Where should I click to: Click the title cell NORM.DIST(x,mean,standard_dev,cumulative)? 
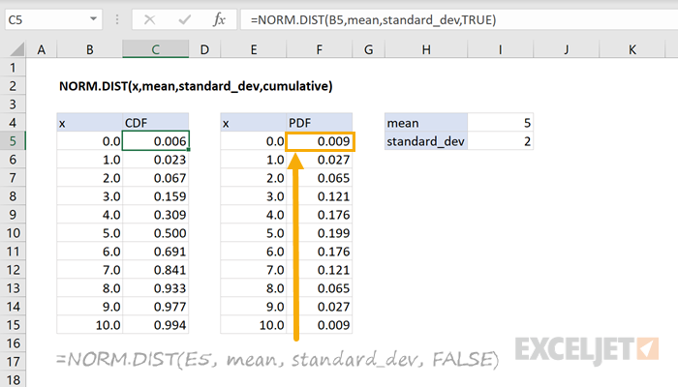click(x=196, y=86)
